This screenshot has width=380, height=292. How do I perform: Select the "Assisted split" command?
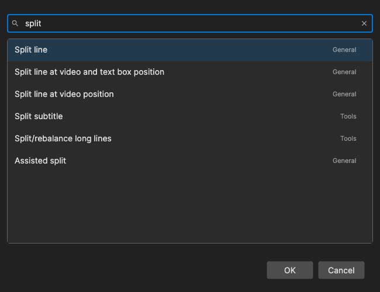coord(190,161)
